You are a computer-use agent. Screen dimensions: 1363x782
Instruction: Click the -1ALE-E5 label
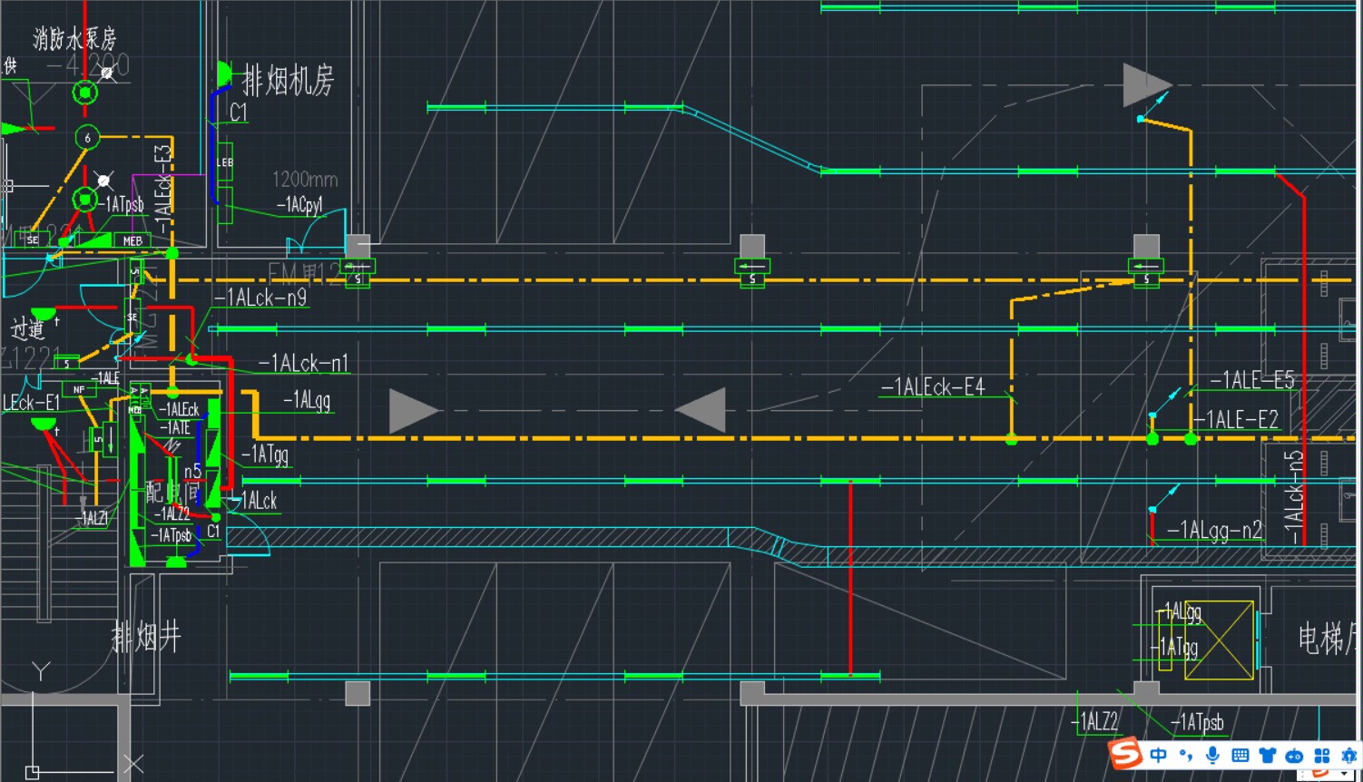pos(1252,380)
